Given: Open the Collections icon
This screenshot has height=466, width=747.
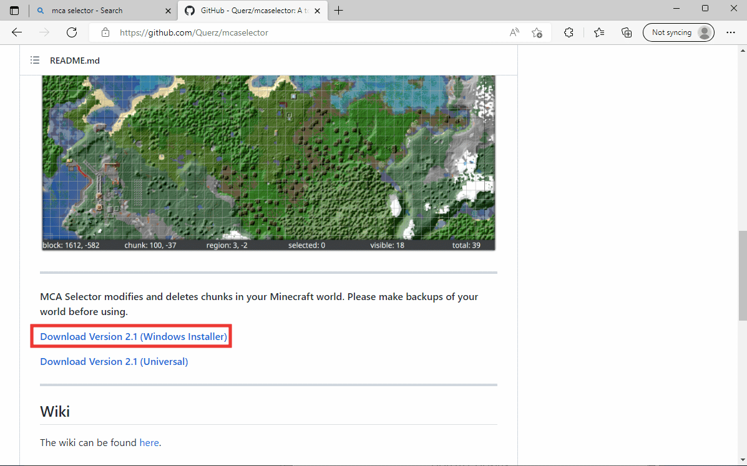Looking at the screenshot, I should click(627, 32).
